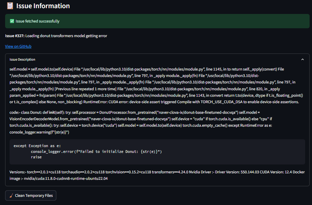This screenshot has width=312, height=205.
Task: Open the View on GitHub link
Action: pos(18,46)
